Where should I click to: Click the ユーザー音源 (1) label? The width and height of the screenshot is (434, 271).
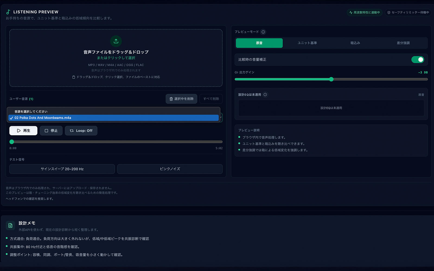tap(21, 99)
